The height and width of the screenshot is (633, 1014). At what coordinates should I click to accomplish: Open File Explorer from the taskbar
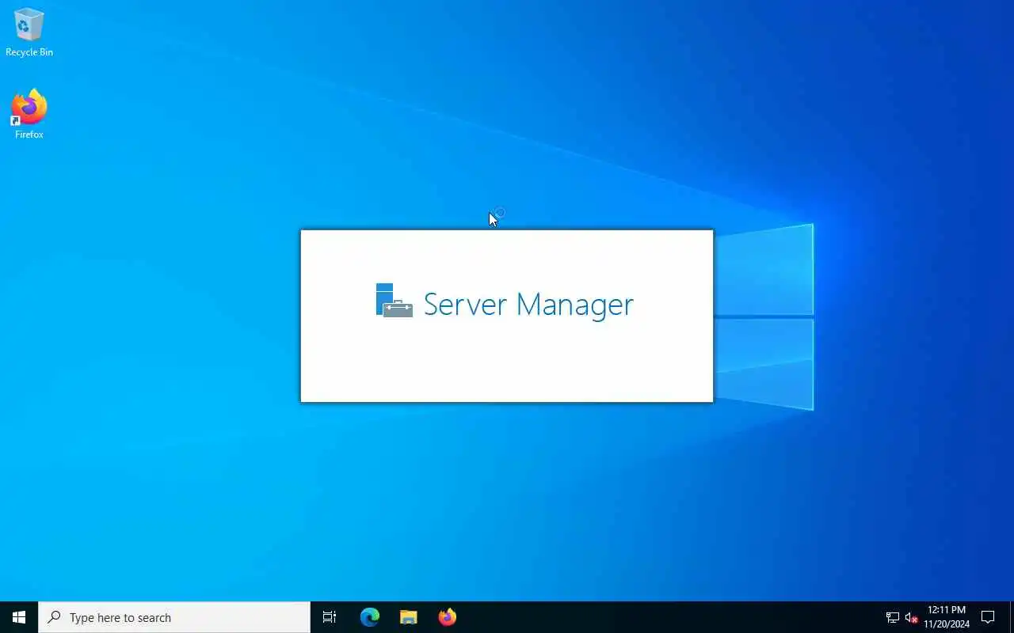pyautogui.click(x=409, y=617)
